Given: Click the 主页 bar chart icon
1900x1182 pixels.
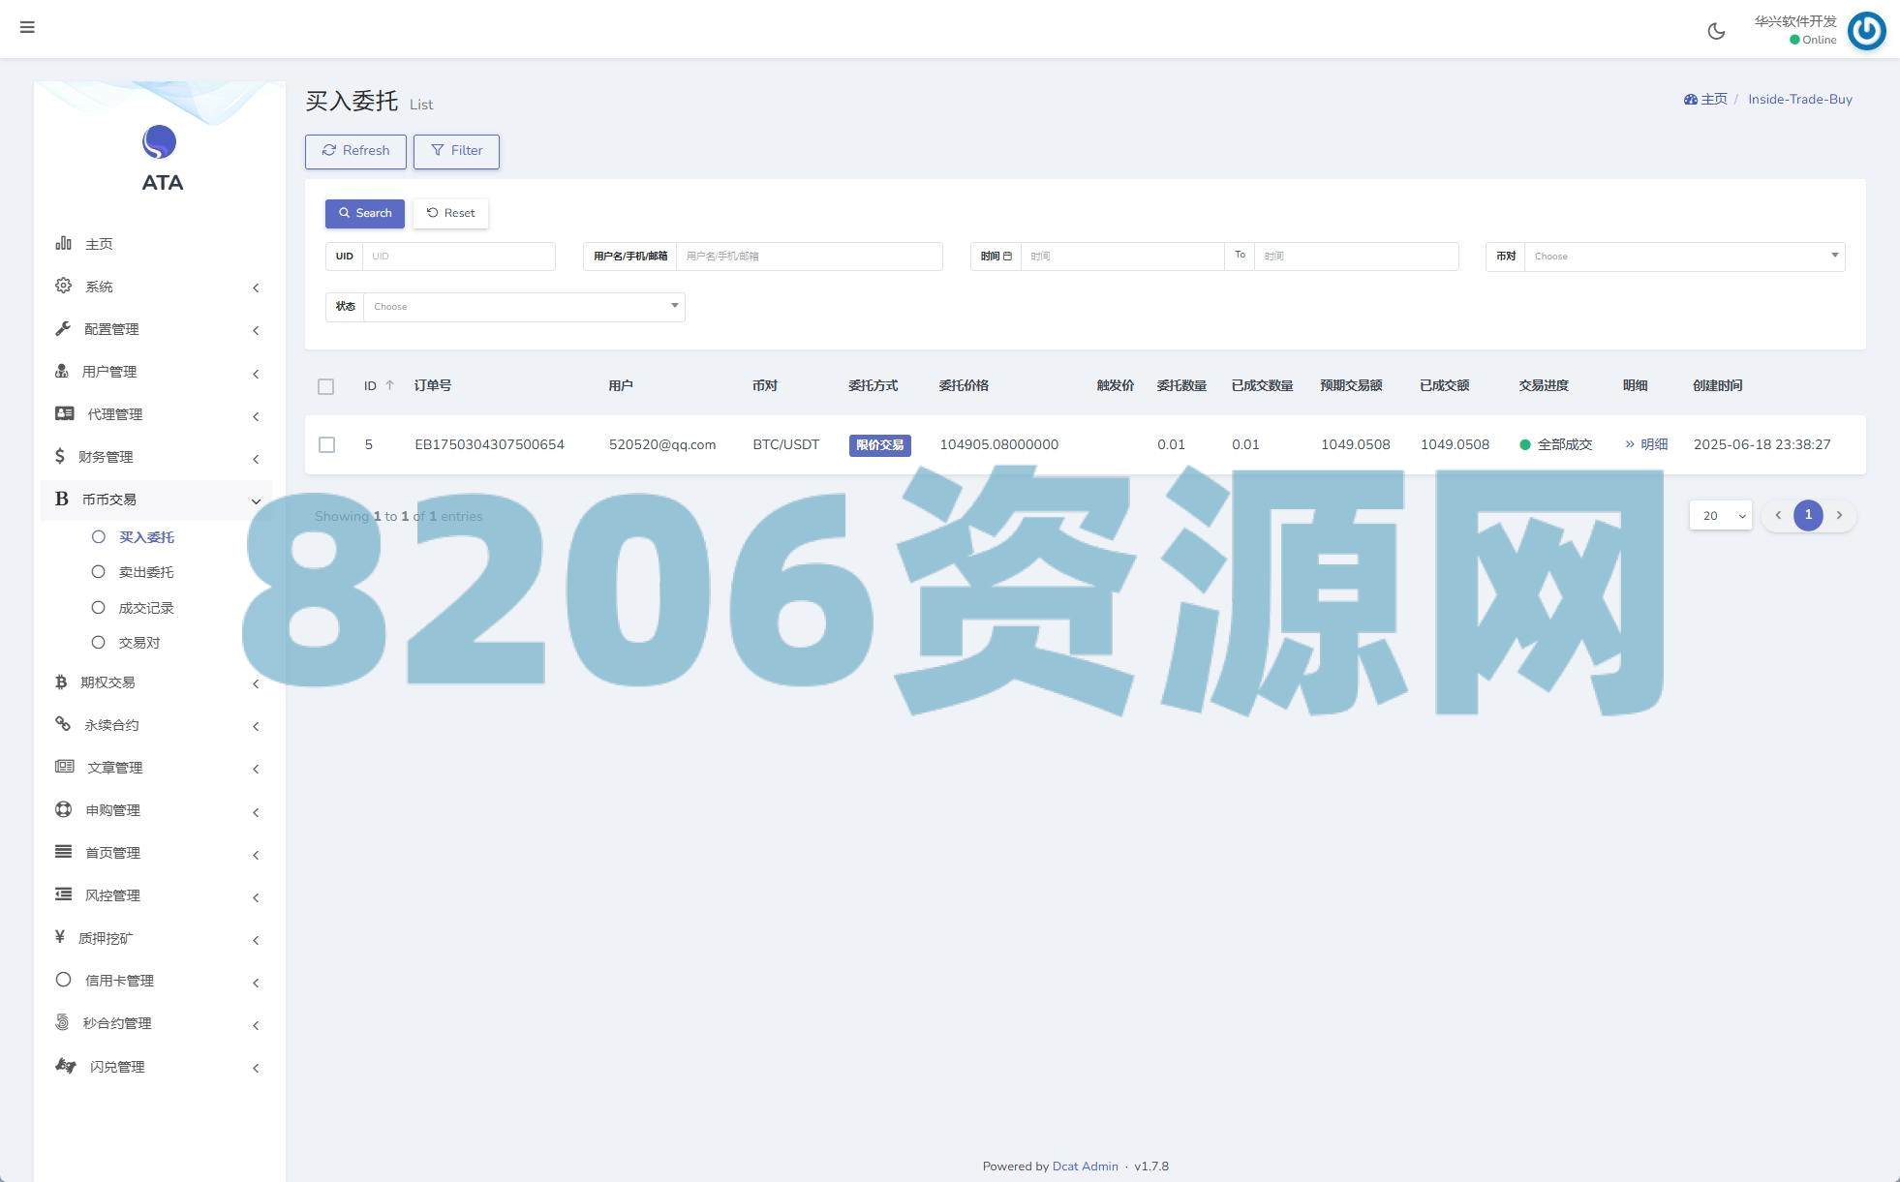Looking at the screenshot, I should pos(63,243).
